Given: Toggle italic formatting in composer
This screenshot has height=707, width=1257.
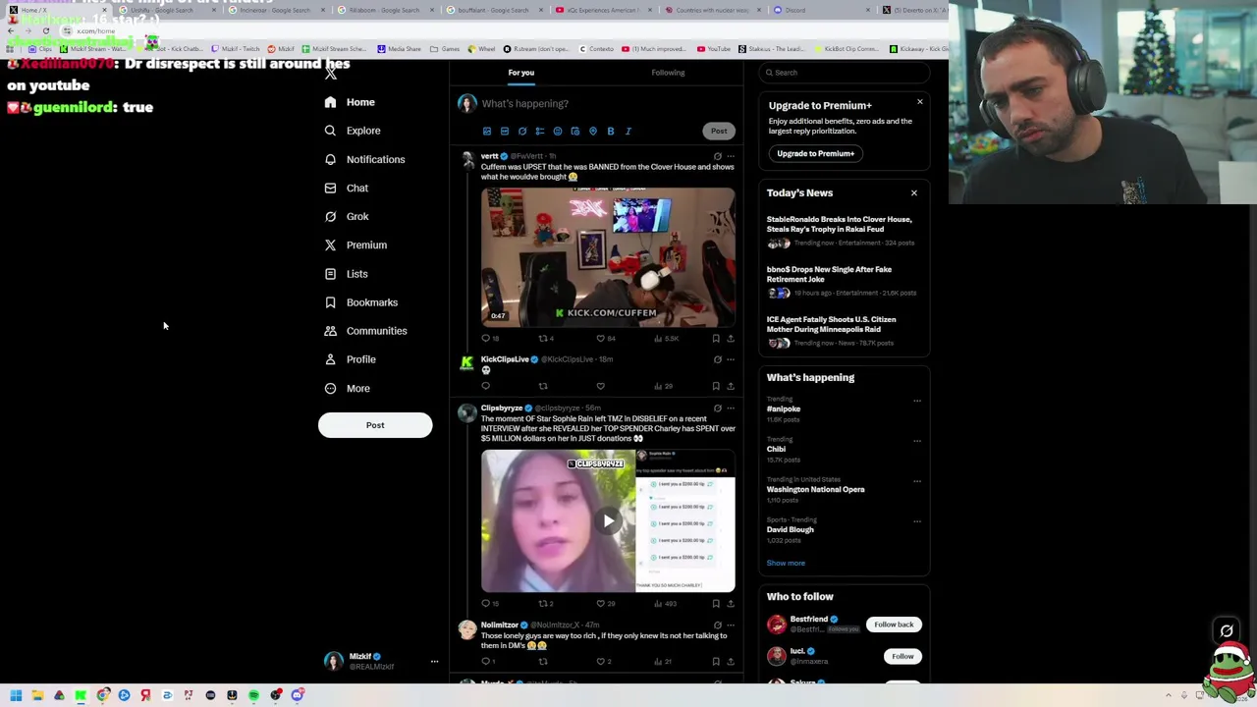Looking at the screenshot, I should 628,131.
